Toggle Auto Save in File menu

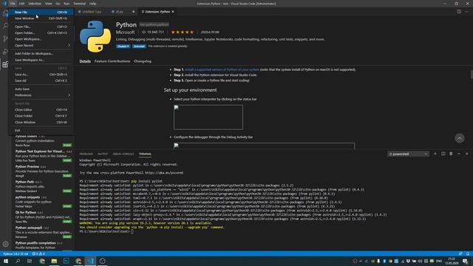tap(41, 89)
